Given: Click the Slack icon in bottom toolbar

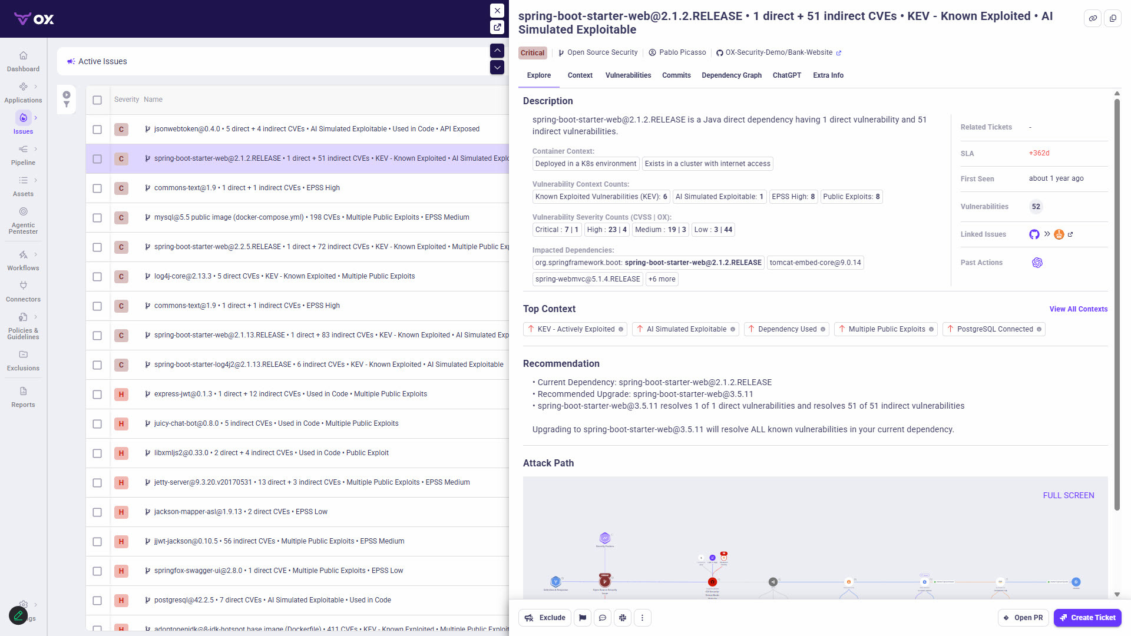Looking at the screenshot, I should click(x=623, y=618).
